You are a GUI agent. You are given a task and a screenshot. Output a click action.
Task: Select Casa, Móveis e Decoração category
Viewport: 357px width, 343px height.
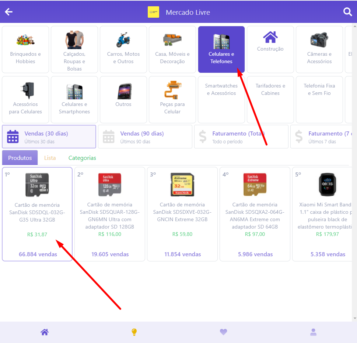point(172,49)
